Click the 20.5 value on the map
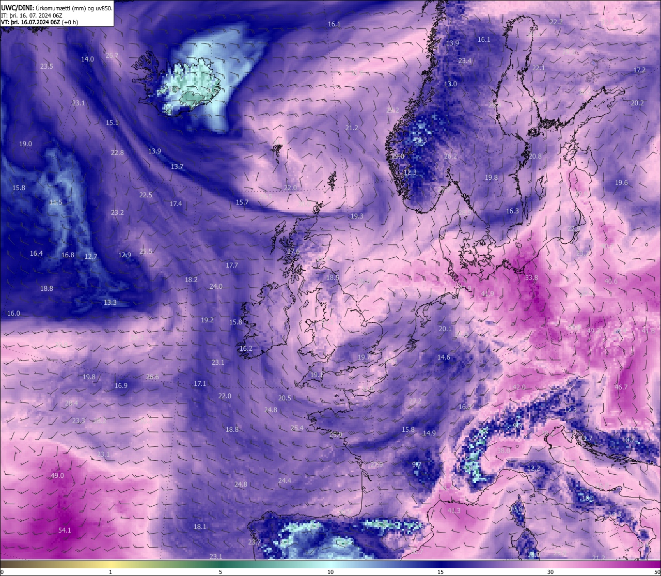This screenshot has height=576, width=661. [x=285, y=398]
